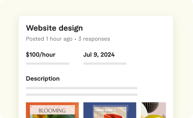Click the 3 responses link
Image resolution: width=193 pixels, height=118 pixels.
click(94, 39)
